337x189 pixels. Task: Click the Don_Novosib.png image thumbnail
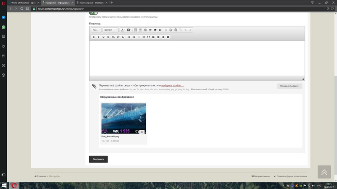point(123,118)
